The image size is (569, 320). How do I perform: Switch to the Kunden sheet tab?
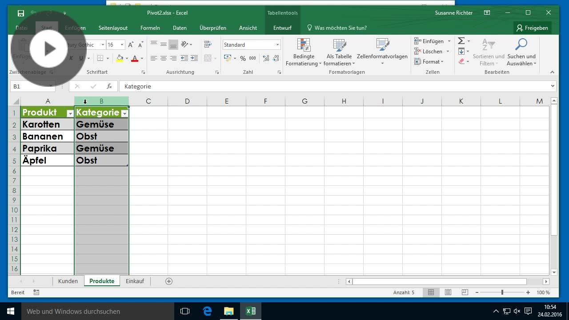click(x=68, y=281)
